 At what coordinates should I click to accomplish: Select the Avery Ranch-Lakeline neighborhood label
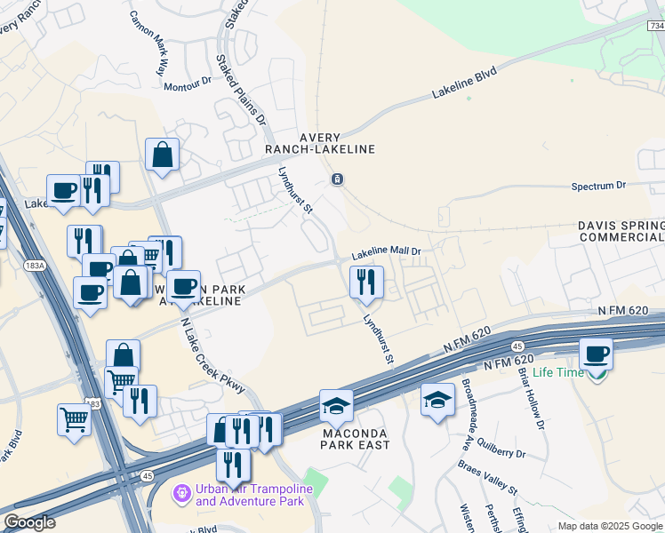point(320,144)
